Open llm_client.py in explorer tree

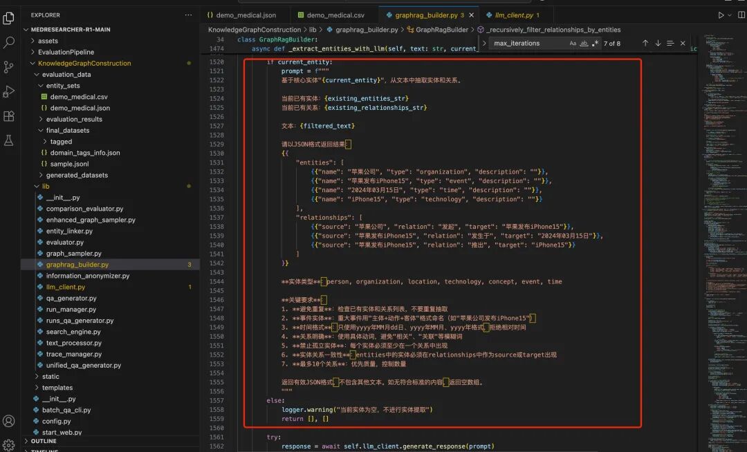pyautogui.click(x=66, y=287)
